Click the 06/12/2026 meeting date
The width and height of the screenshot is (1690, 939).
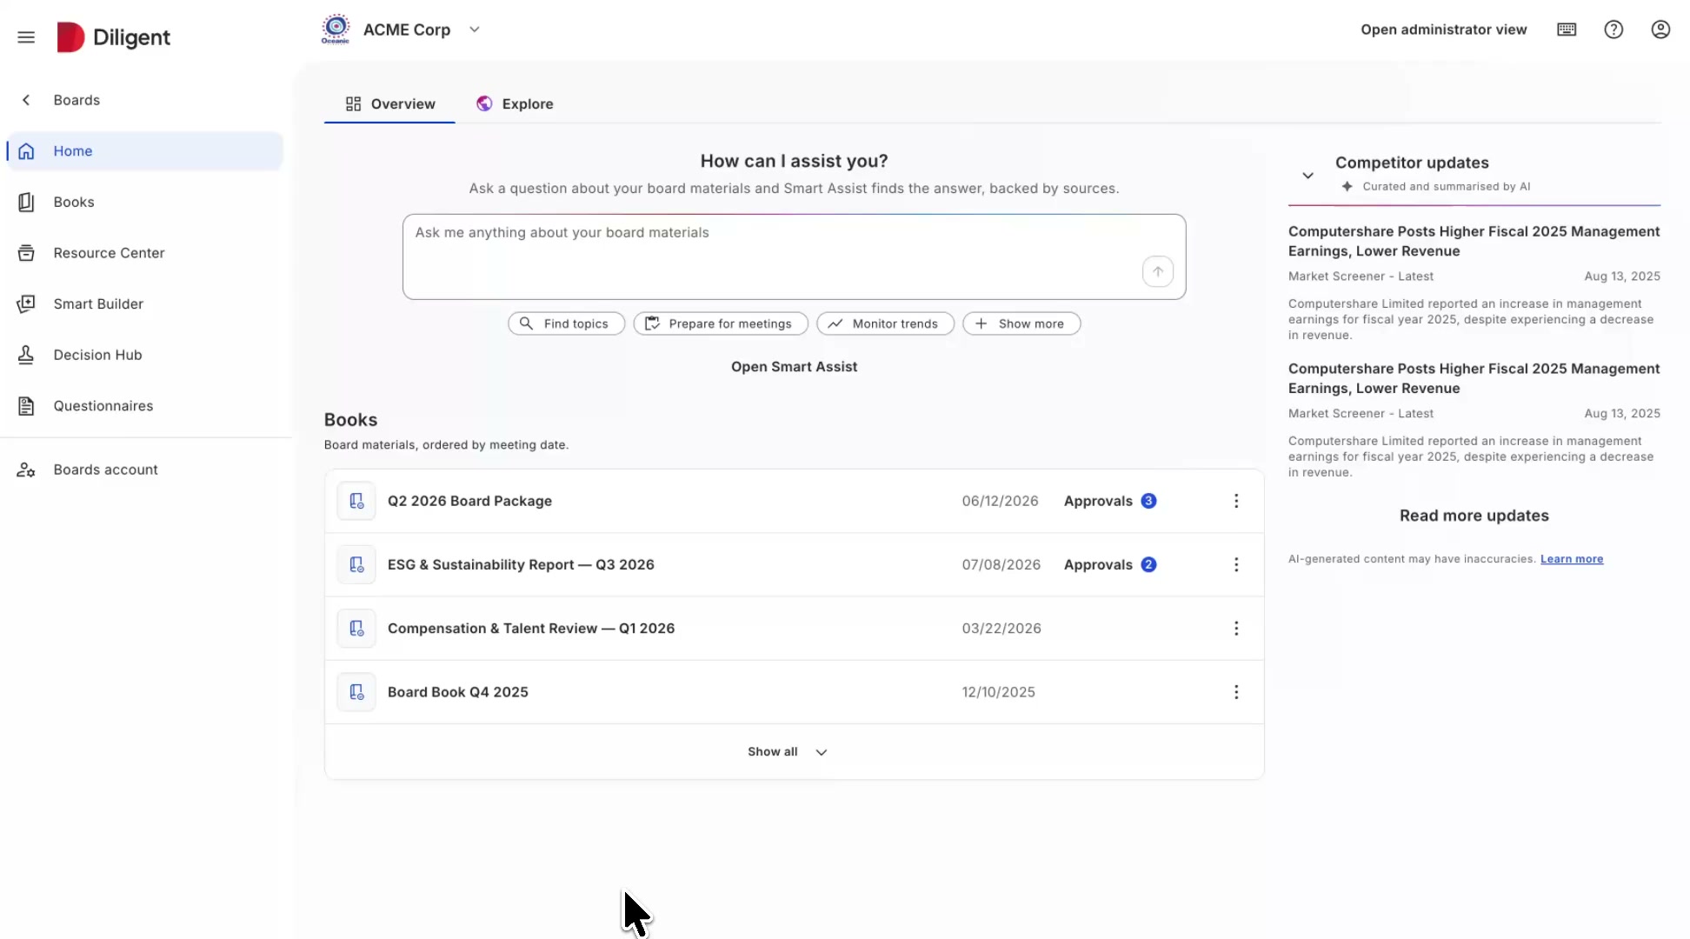pos(1000,501)
